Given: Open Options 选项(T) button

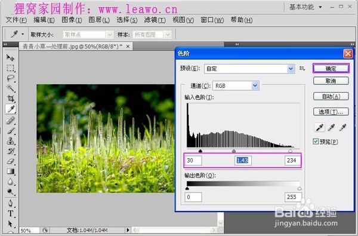Looking at the screenshot, I should pos(331,112).
